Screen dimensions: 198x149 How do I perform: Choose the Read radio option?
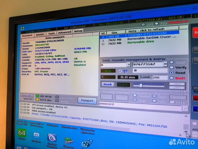tap(172, 73)
